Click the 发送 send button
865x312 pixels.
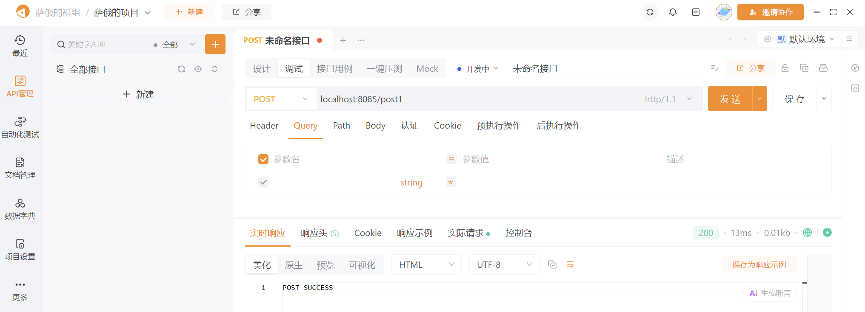click(x=730, y=99)
